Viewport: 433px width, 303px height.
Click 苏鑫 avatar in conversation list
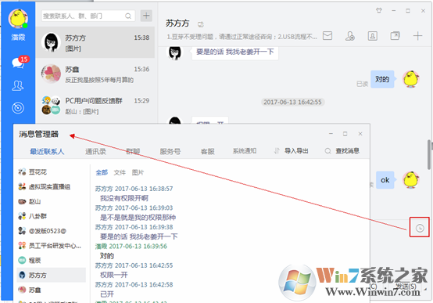click(x=51, y=74)
